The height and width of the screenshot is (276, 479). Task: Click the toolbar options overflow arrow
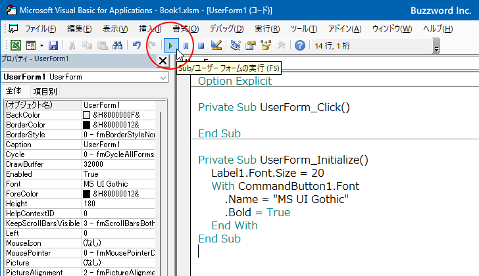pos(436,46)
